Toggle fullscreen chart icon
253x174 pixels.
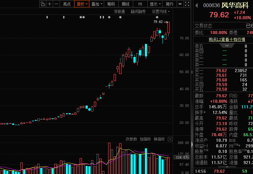[x=187, y=4]
